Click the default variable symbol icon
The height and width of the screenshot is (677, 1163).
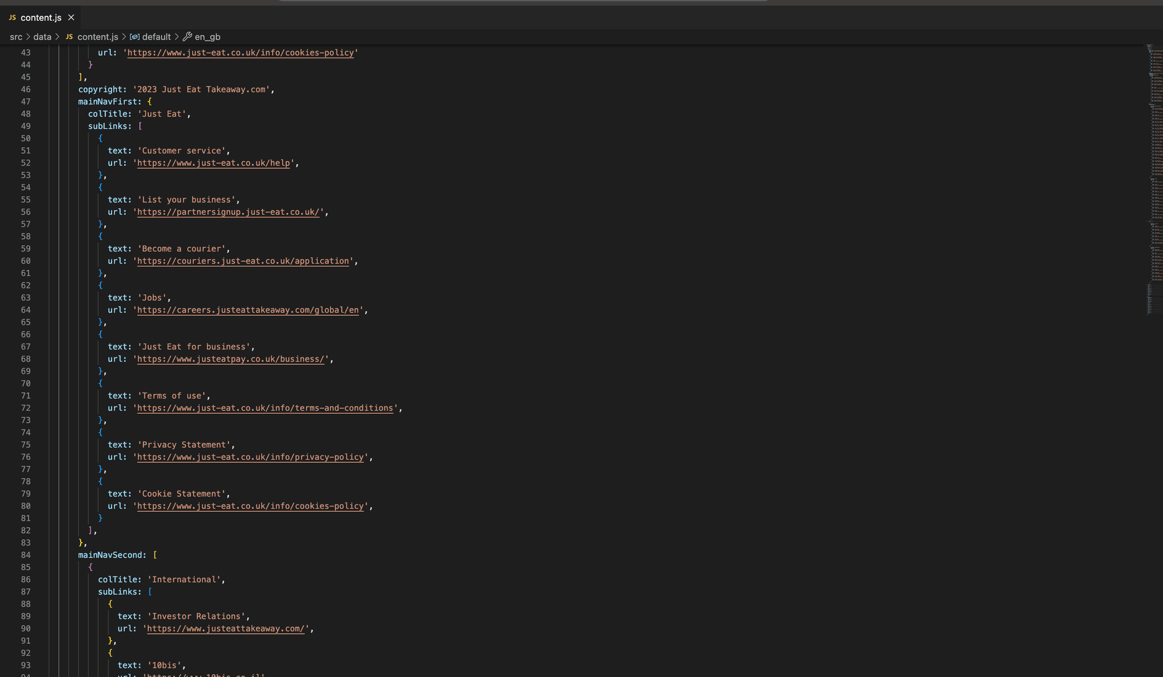134,37
